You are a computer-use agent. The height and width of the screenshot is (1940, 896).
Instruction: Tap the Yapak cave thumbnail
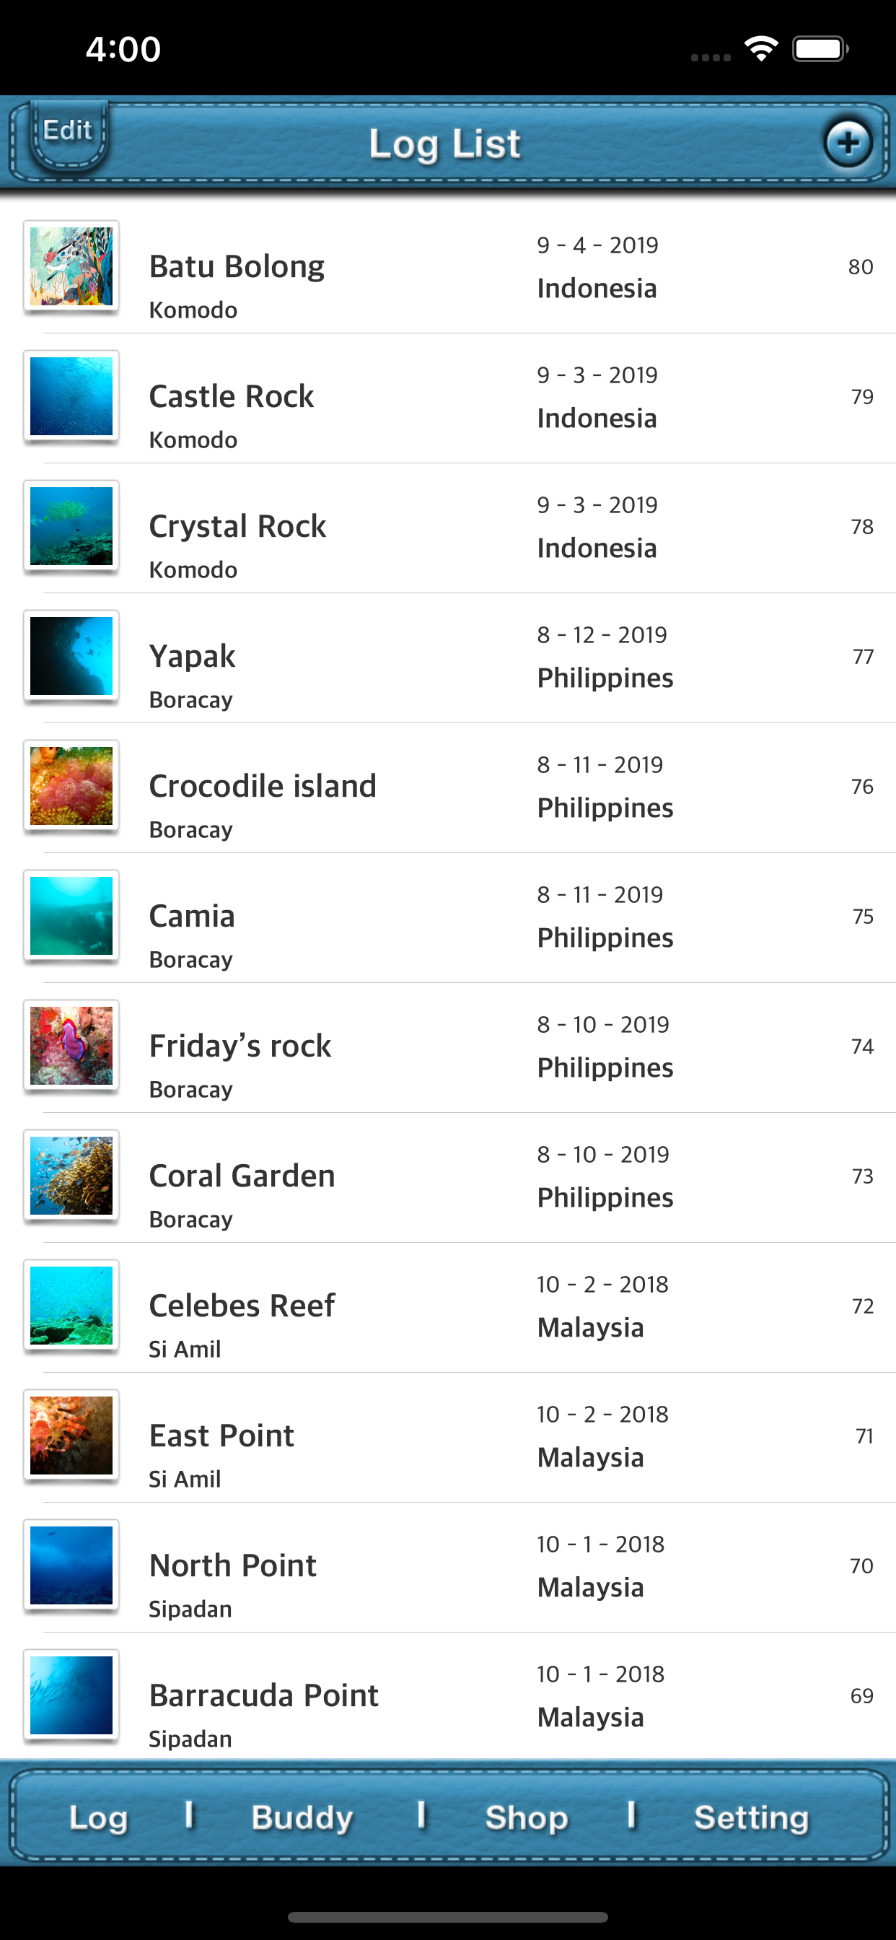click(71, 657)
